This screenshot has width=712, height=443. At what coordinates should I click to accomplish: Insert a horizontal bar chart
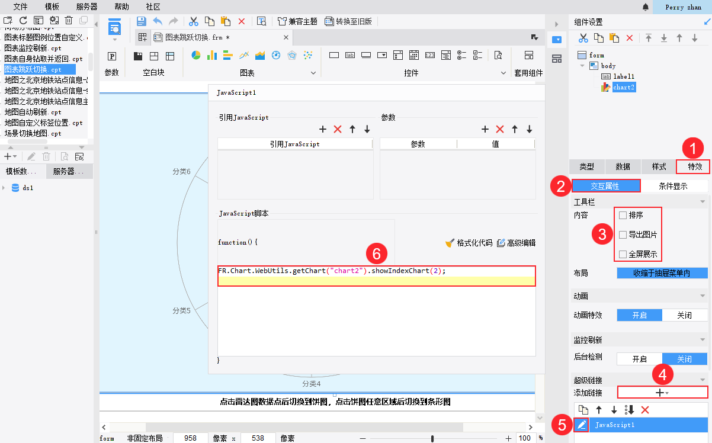tap(228, 55)
